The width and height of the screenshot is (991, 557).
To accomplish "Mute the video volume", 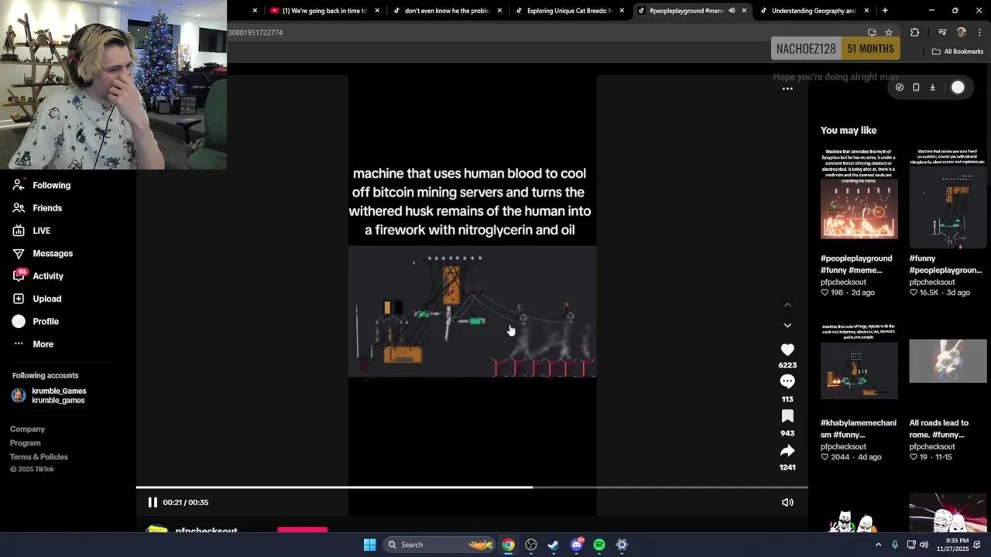I will point(787,502).
